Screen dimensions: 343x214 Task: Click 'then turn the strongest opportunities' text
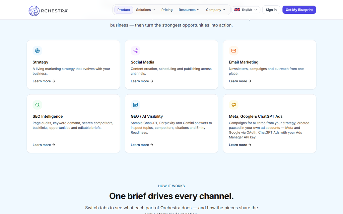pos(184,25)
